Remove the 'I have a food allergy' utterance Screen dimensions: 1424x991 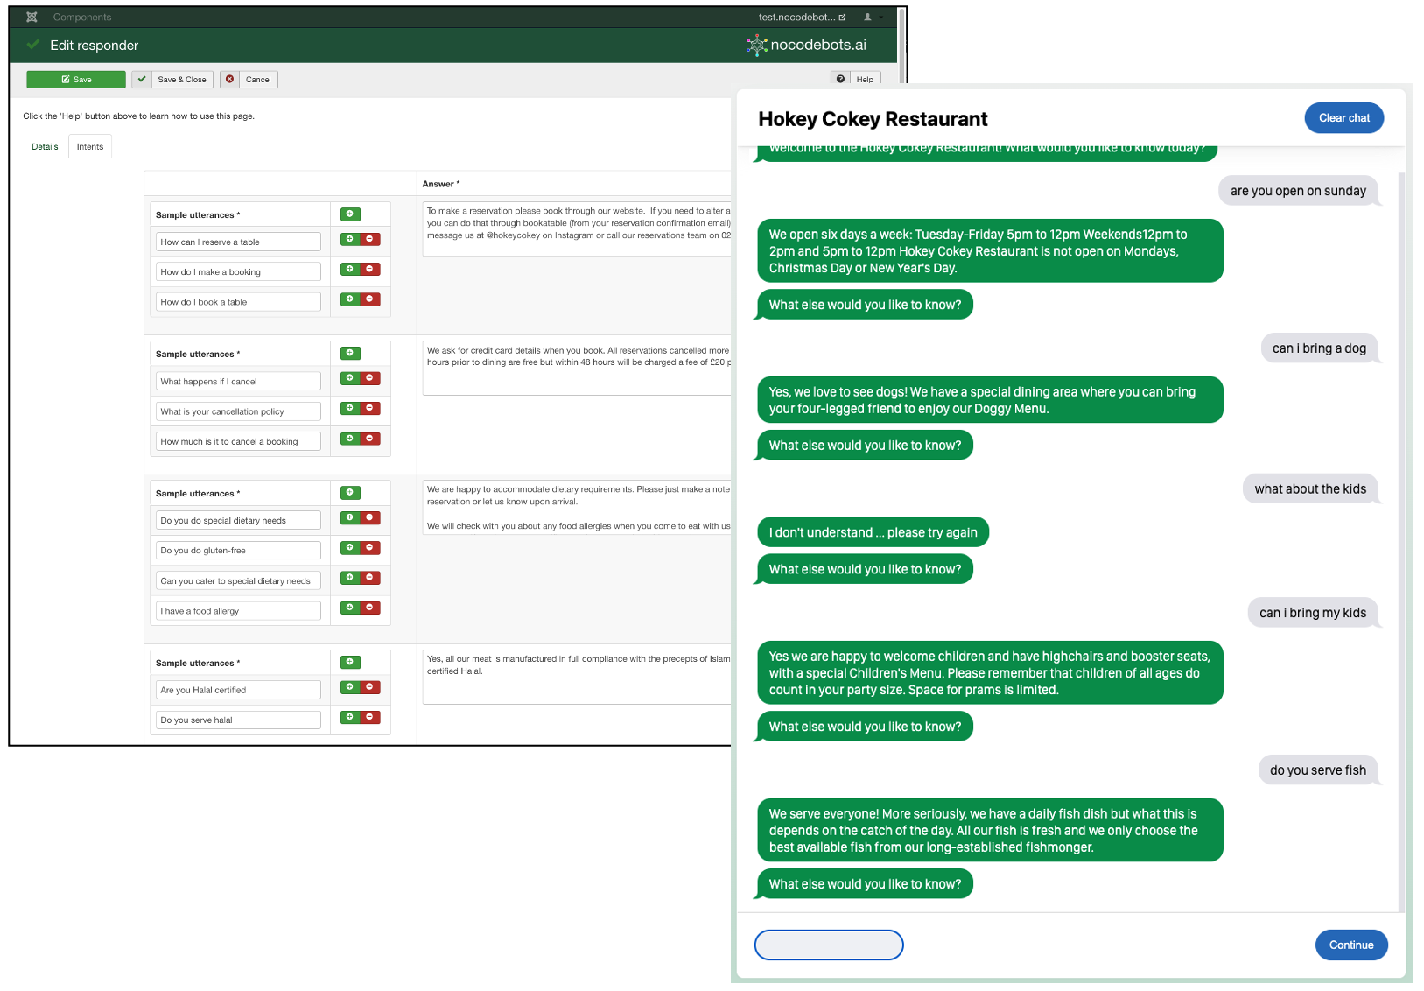tap(370, 608)
